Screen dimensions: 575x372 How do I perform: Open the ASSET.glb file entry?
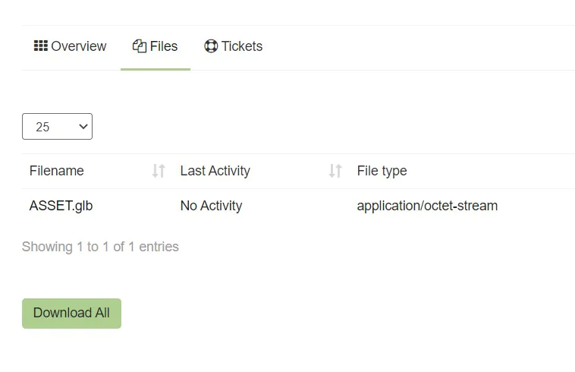61,206
